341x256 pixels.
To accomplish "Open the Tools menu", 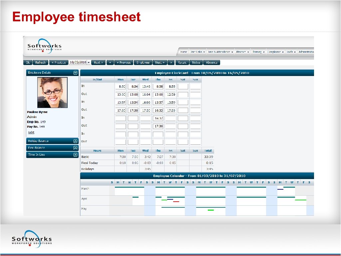I will [x=291, y=52].
